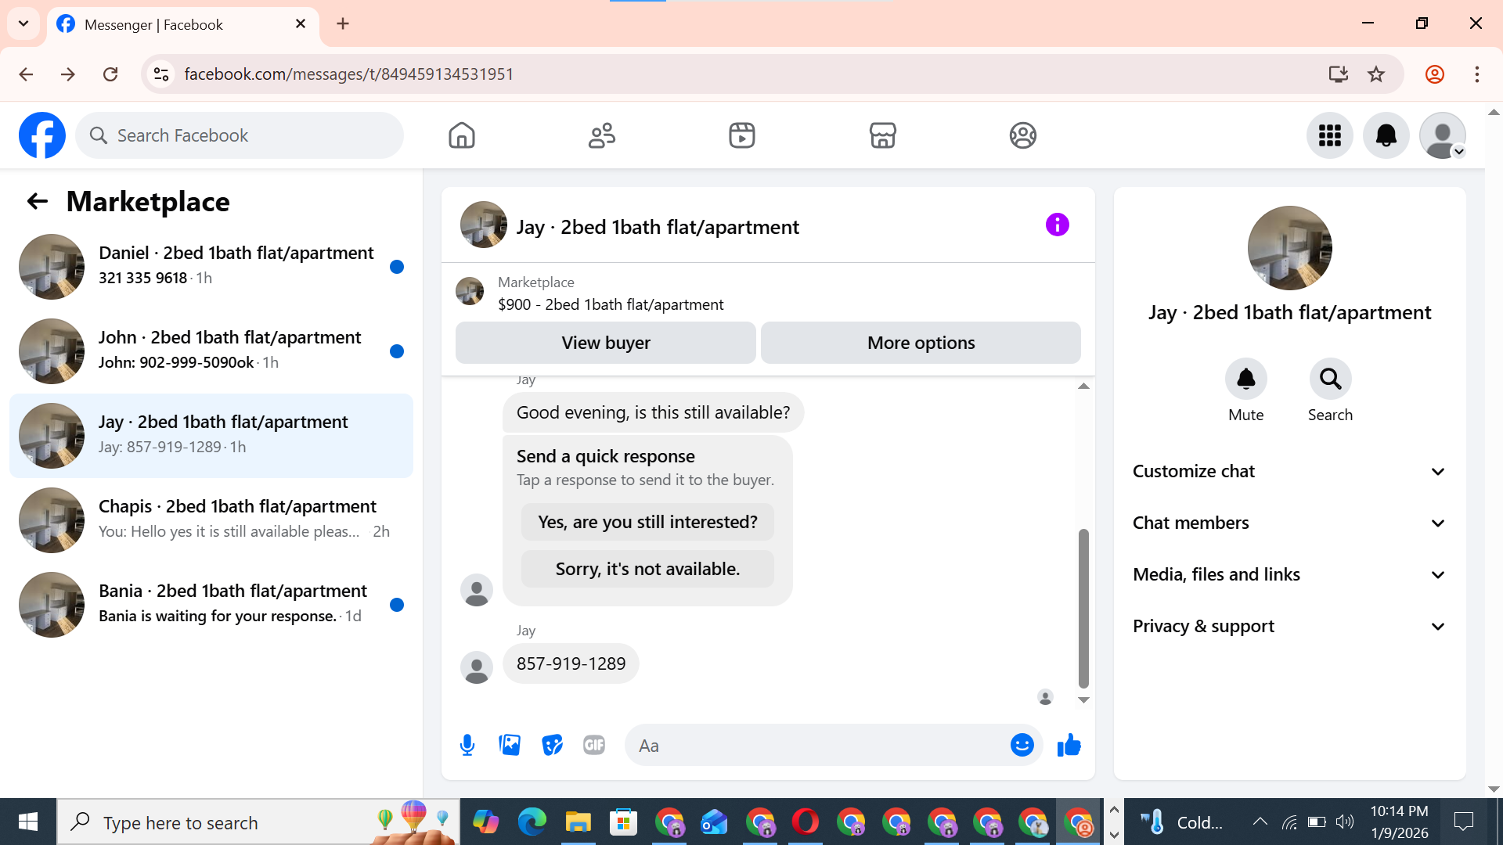Send quick reply 'Sorry, it's not available.'
1503x845 pixels.
(x=647, y=569)
